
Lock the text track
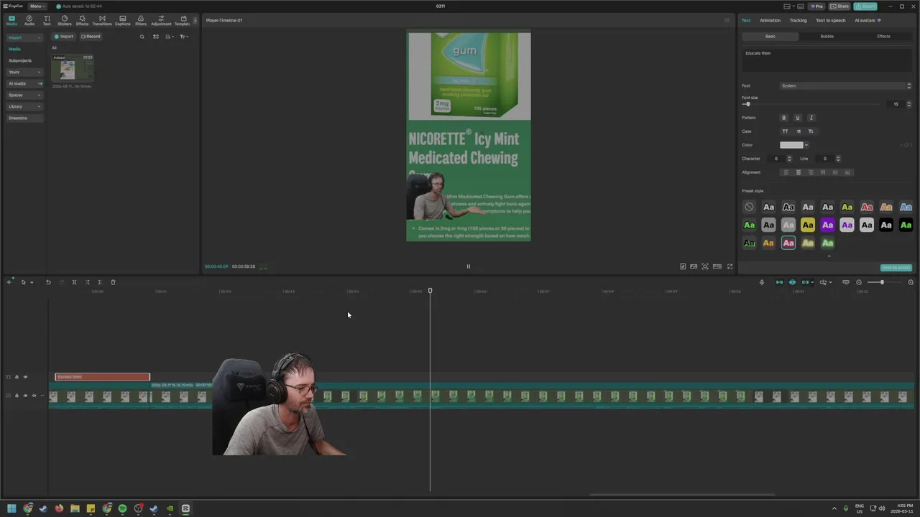(x=17, y=377)
